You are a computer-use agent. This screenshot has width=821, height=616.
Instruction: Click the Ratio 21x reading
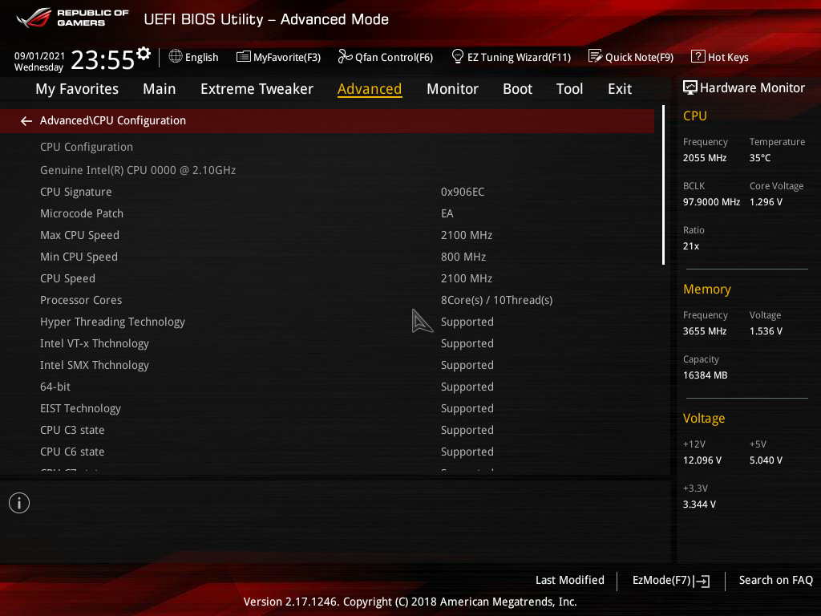pos(690,246)
